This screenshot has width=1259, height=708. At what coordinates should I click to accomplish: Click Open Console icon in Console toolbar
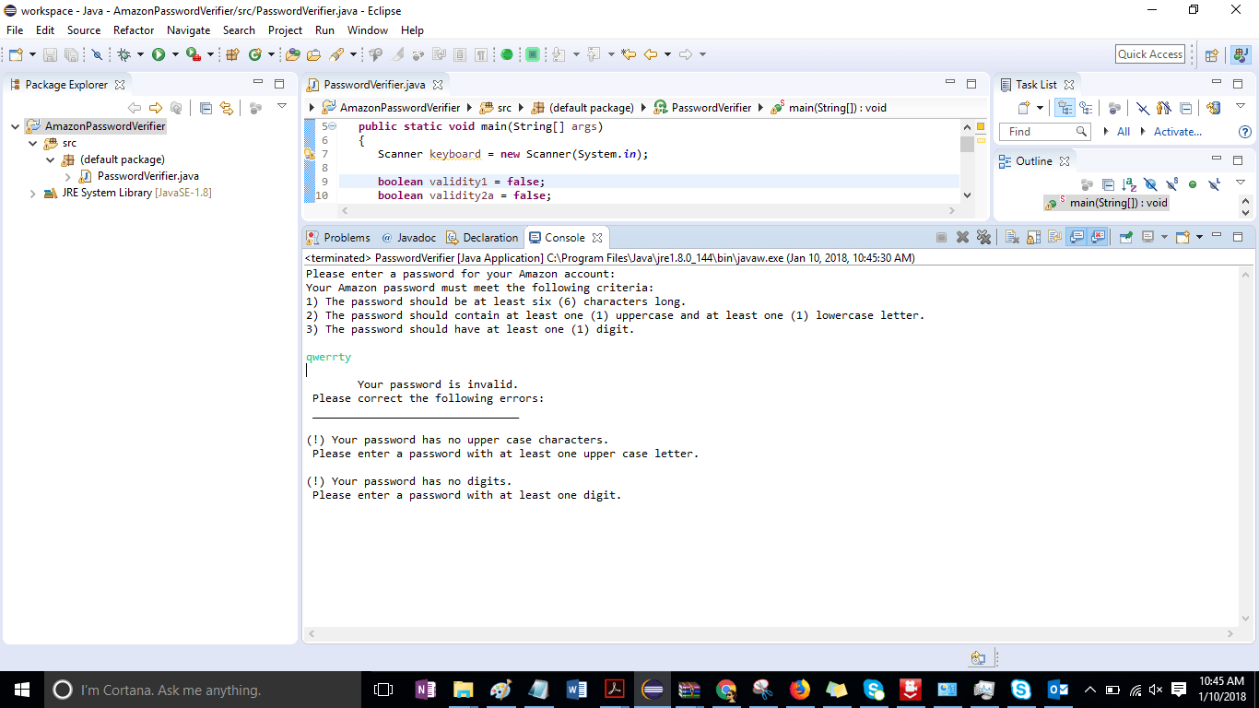1183,237
